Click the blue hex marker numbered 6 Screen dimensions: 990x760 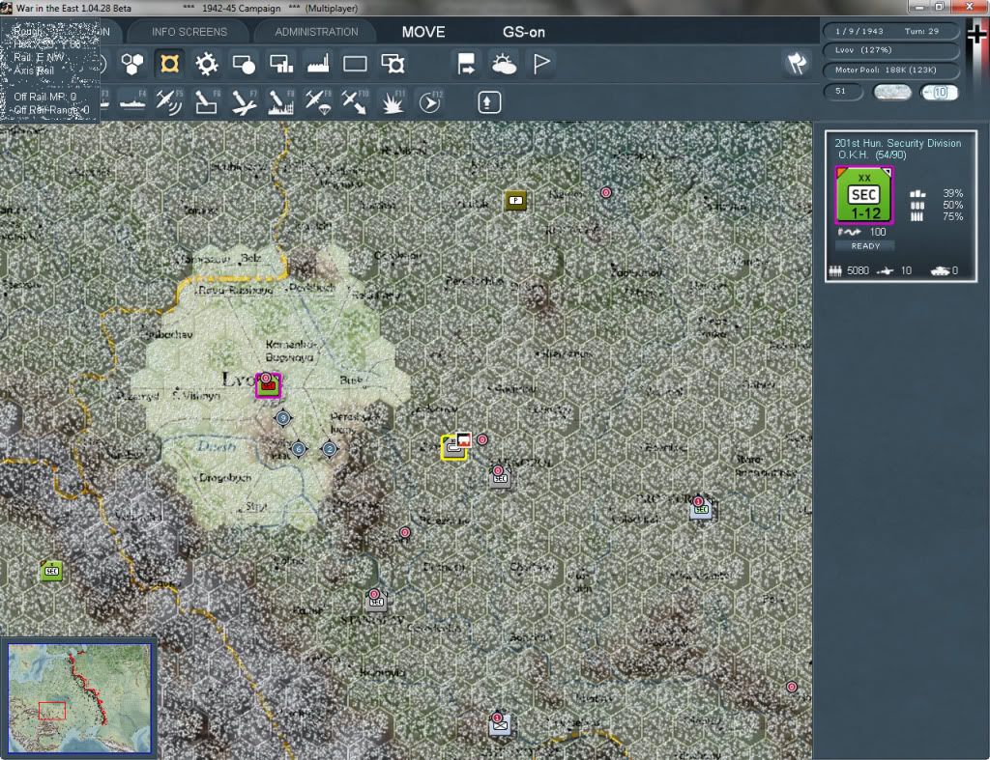click(299, 449)
